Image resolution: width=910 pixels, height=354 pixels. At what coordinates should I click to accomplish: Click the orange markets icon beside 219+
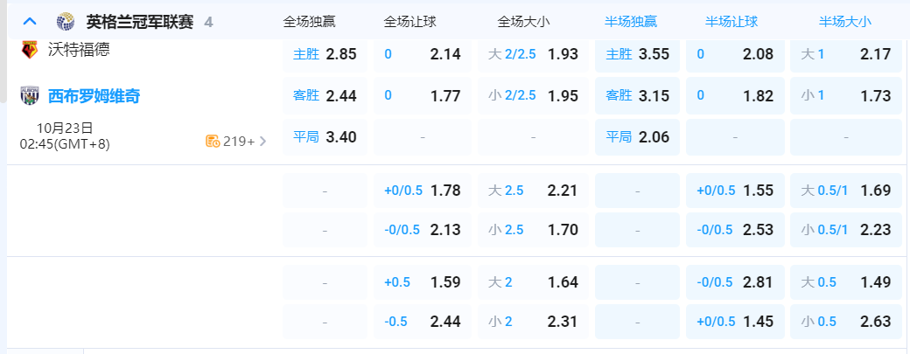click(x=212, y=141)
